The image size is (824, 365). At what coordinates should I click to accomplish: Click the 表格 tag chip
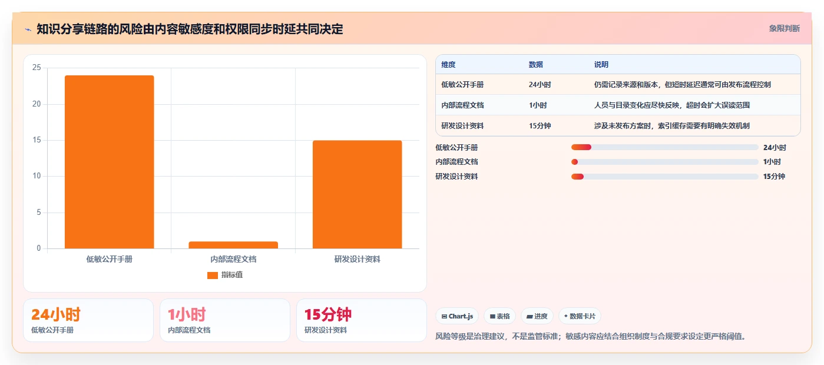pyautogui.click(x=499, y=316)
